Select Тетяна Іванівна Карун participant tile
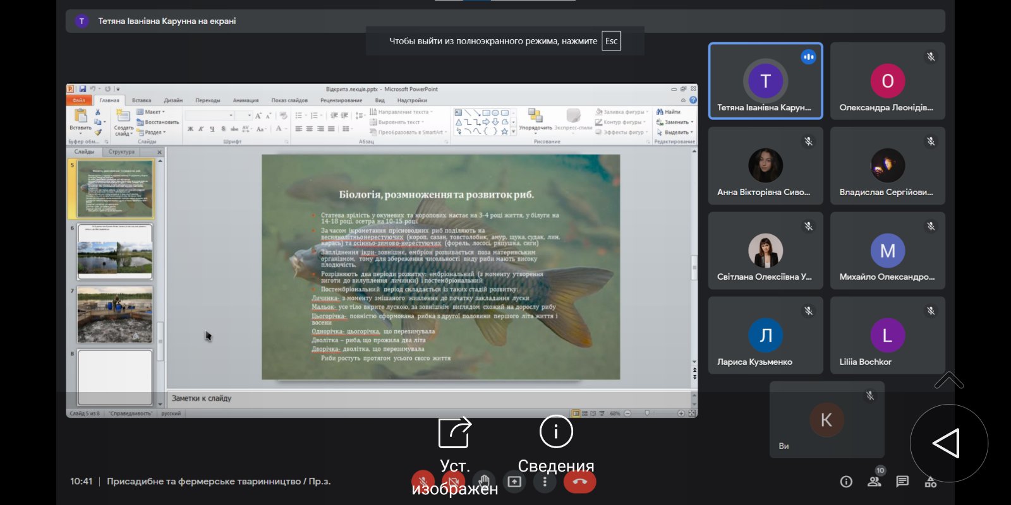Image resolution: width=1011 pixels, height=505 pixels. coord(765,81)
